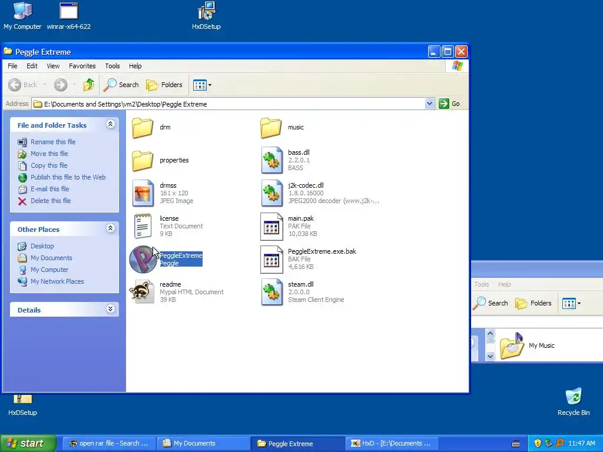603x452 pixels.
Task: Click Rename this file
Action: coord(53,142)
